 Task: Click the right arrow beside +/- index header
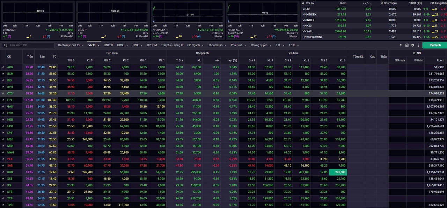point(370,3)
